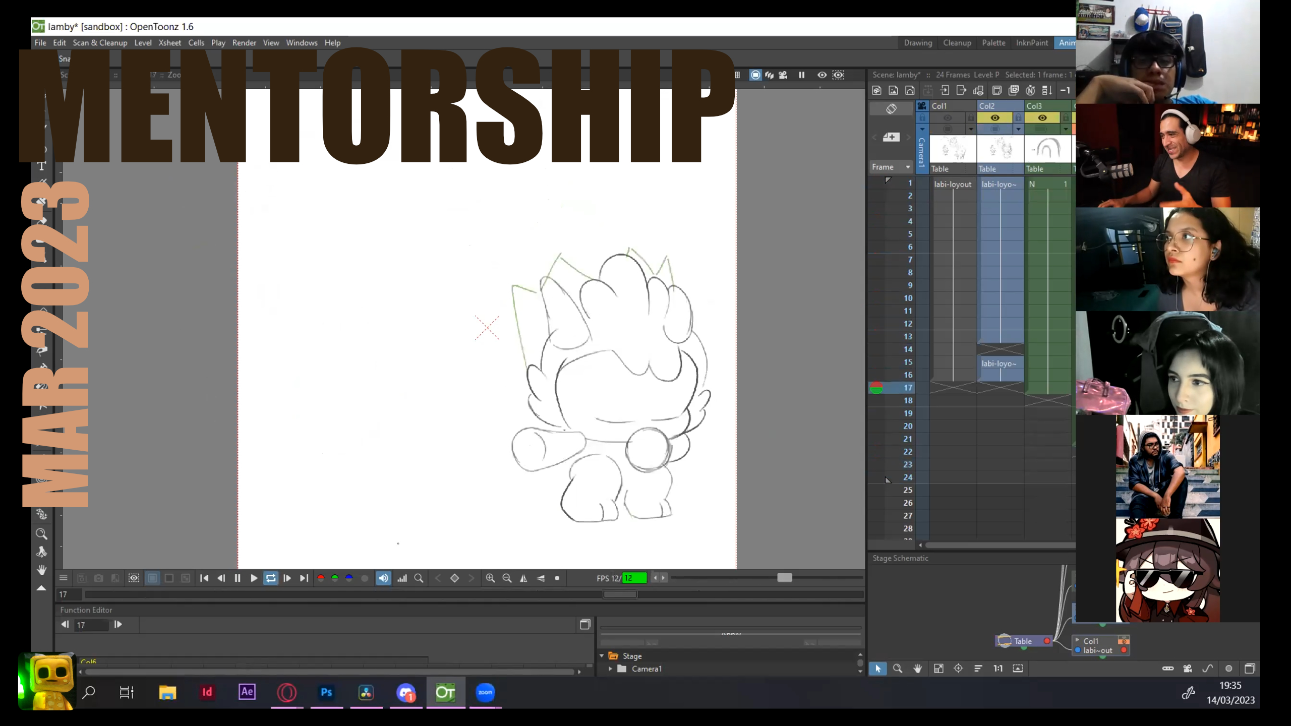Click the Add New Memo icon
The height and width of the screenshot is (726, 1291).
coord(891,137)
